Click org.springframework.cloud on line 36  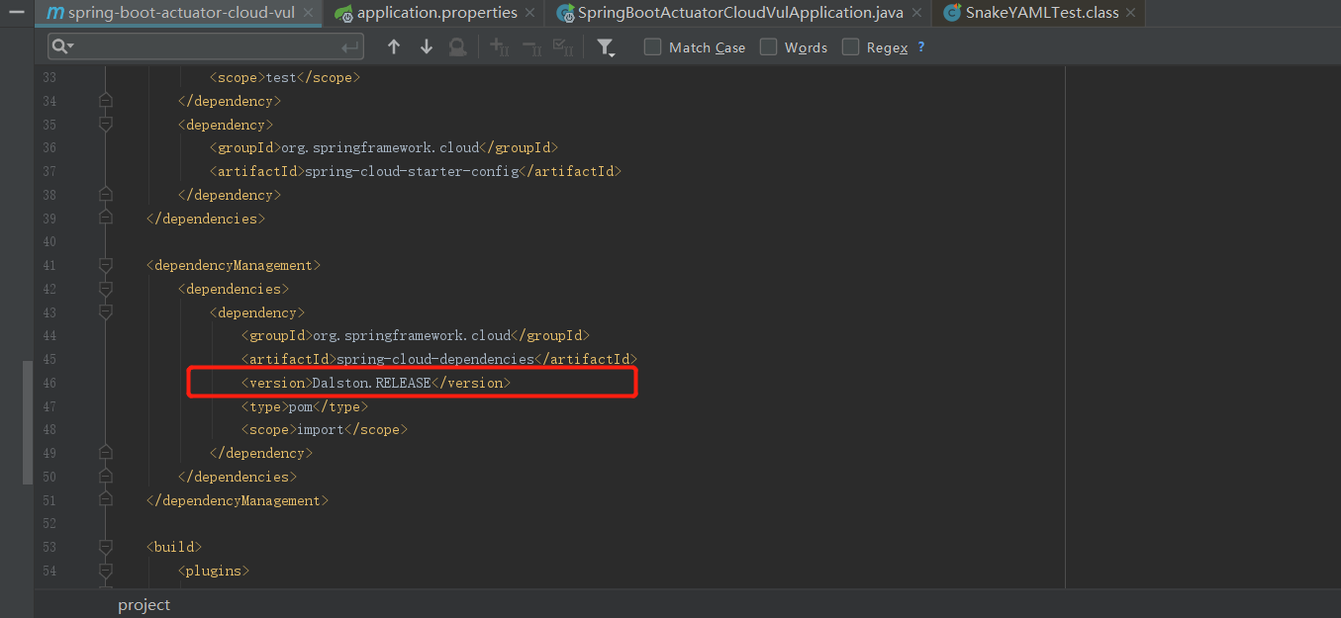[380, 147]
